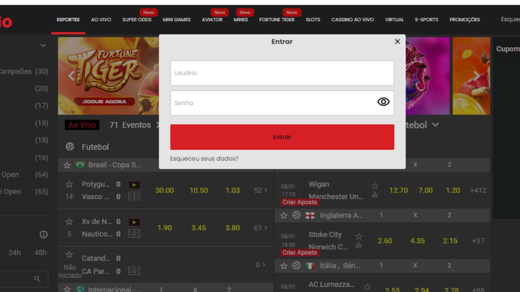Click the Futebol soccer ball icon

click(69, 147)
